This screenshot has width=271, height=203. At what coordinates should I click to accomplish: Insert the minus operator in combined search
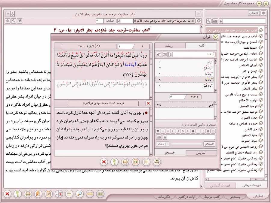[x=163, y=131]
